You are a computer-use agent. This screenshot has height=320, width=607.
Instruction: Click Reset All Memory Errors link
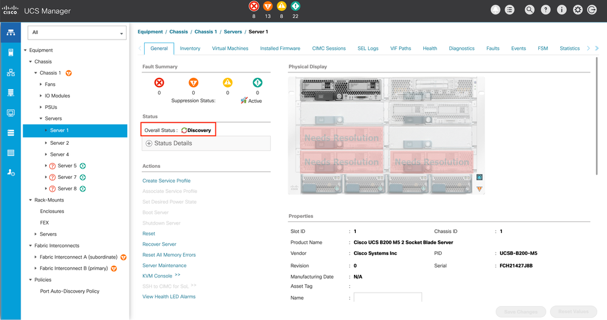tap(169, 255)
